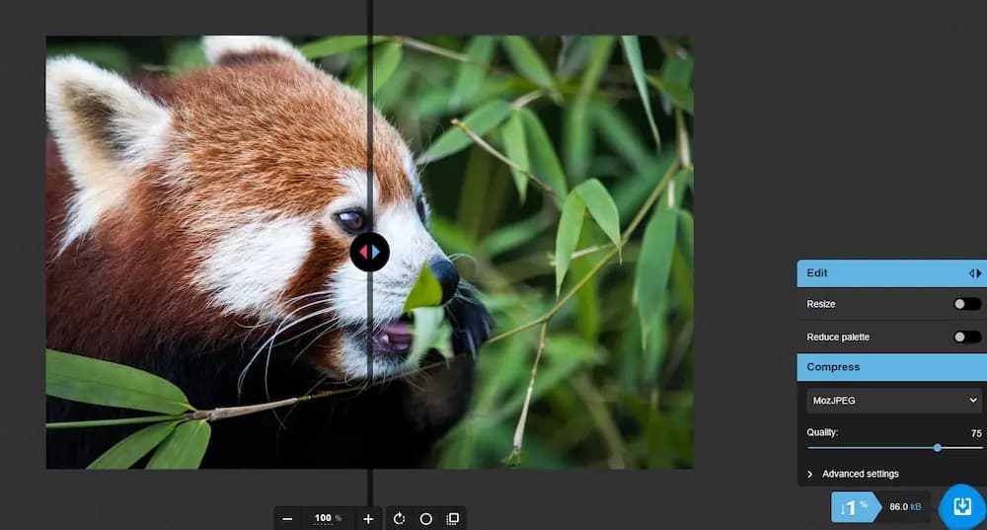Click the Reduce palette label
987x530 pixels.
tap(838, 337)
